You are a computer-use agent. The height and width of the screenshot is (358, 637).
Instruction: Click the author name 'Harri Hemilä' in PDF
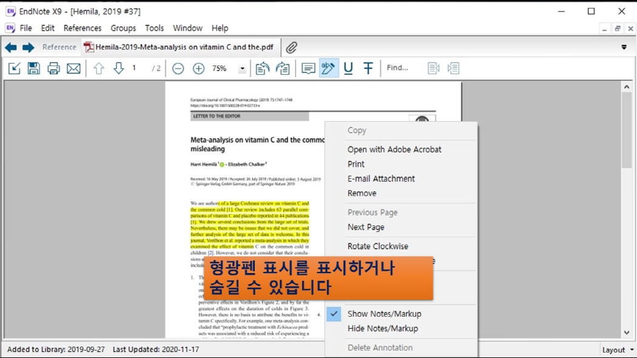(204, 164)
